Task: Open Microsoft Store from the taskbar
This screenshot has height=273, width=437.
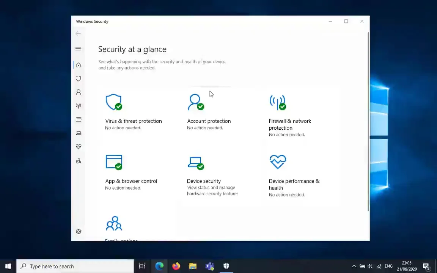Action: pyautogui.click(x=209, y=266)
